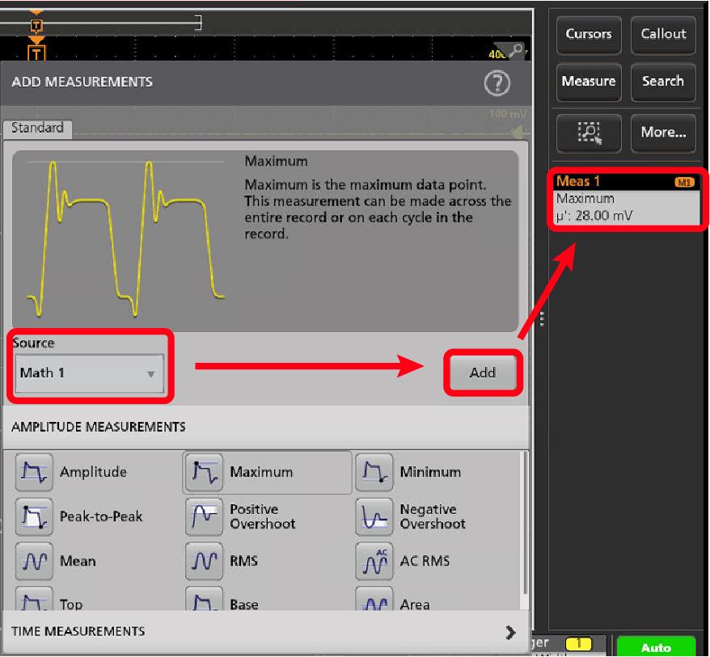
Task: Select the Peak-to-Peak measurement icon
Action: point(32,516)
